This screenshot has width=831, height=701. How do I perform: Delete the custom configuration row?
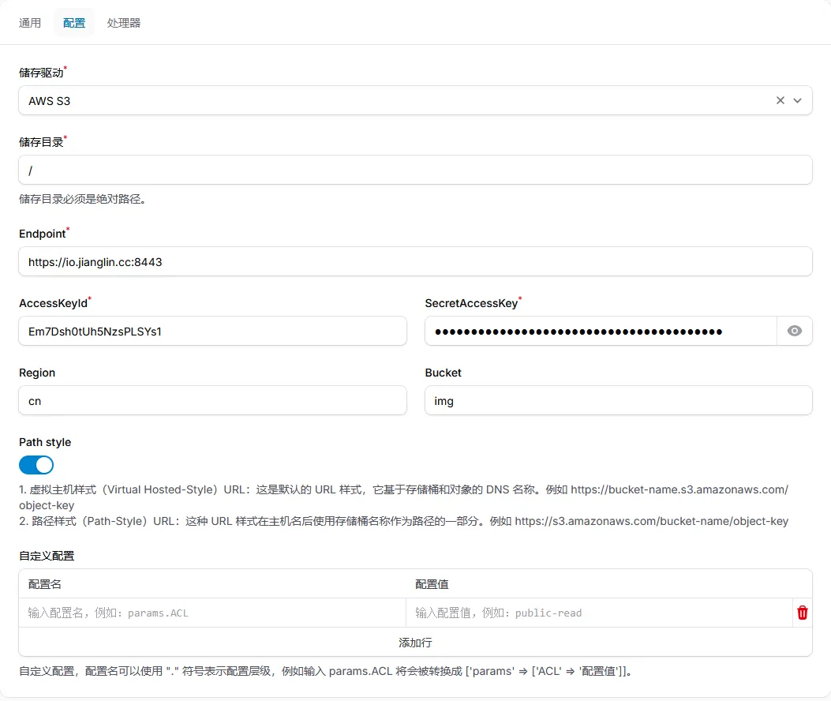[x=803, y=613]
